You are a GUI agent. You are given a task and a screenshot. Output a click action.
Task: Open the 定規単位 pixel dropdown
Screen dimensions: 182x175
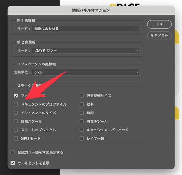pyautogui.click(x=86, y=73)
